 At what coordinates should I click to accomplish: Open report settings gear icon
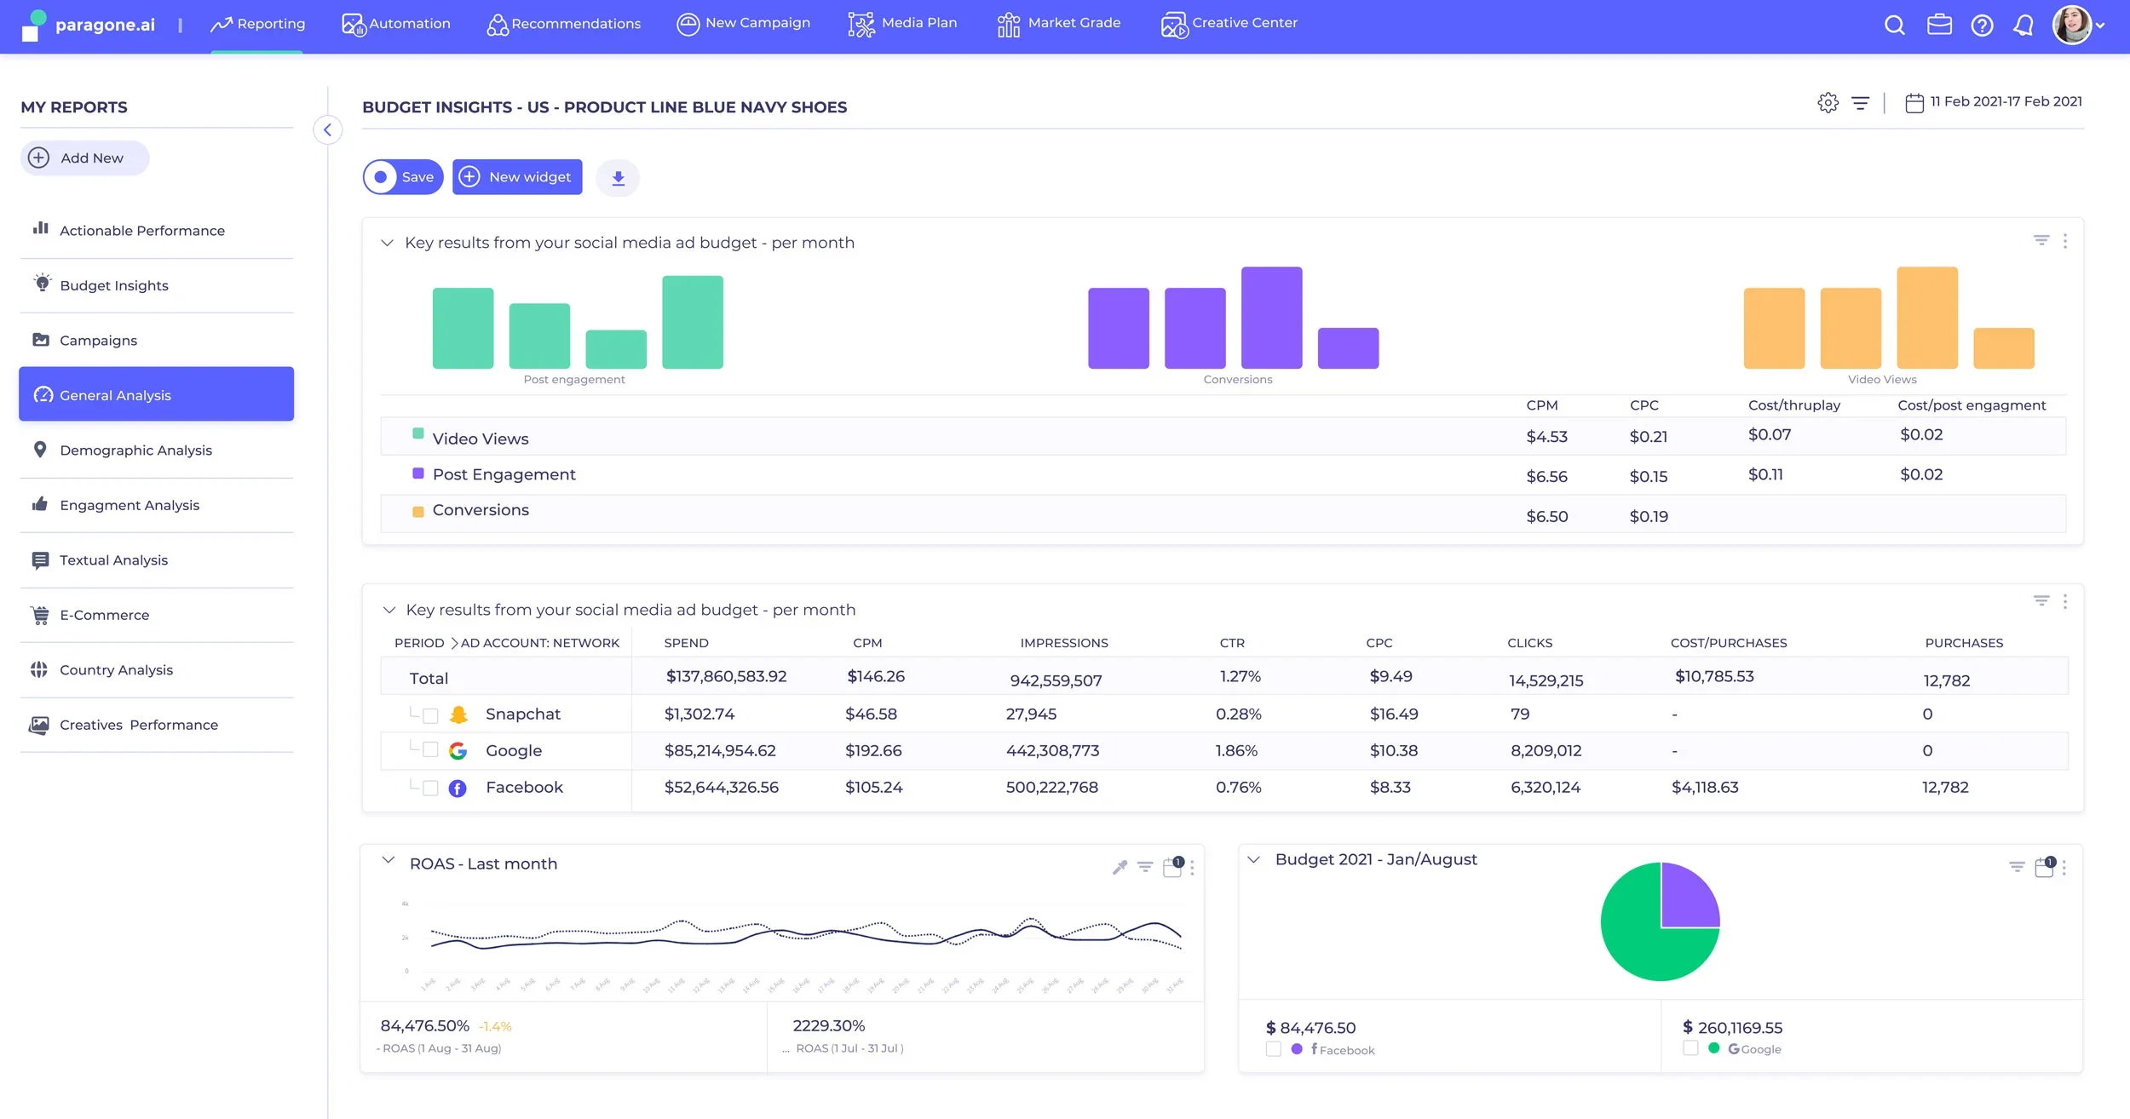click(1828, 103)
